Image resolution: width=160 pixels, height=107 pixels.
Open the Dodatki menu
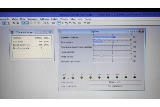pyautogui.click(x=54, y=19)
